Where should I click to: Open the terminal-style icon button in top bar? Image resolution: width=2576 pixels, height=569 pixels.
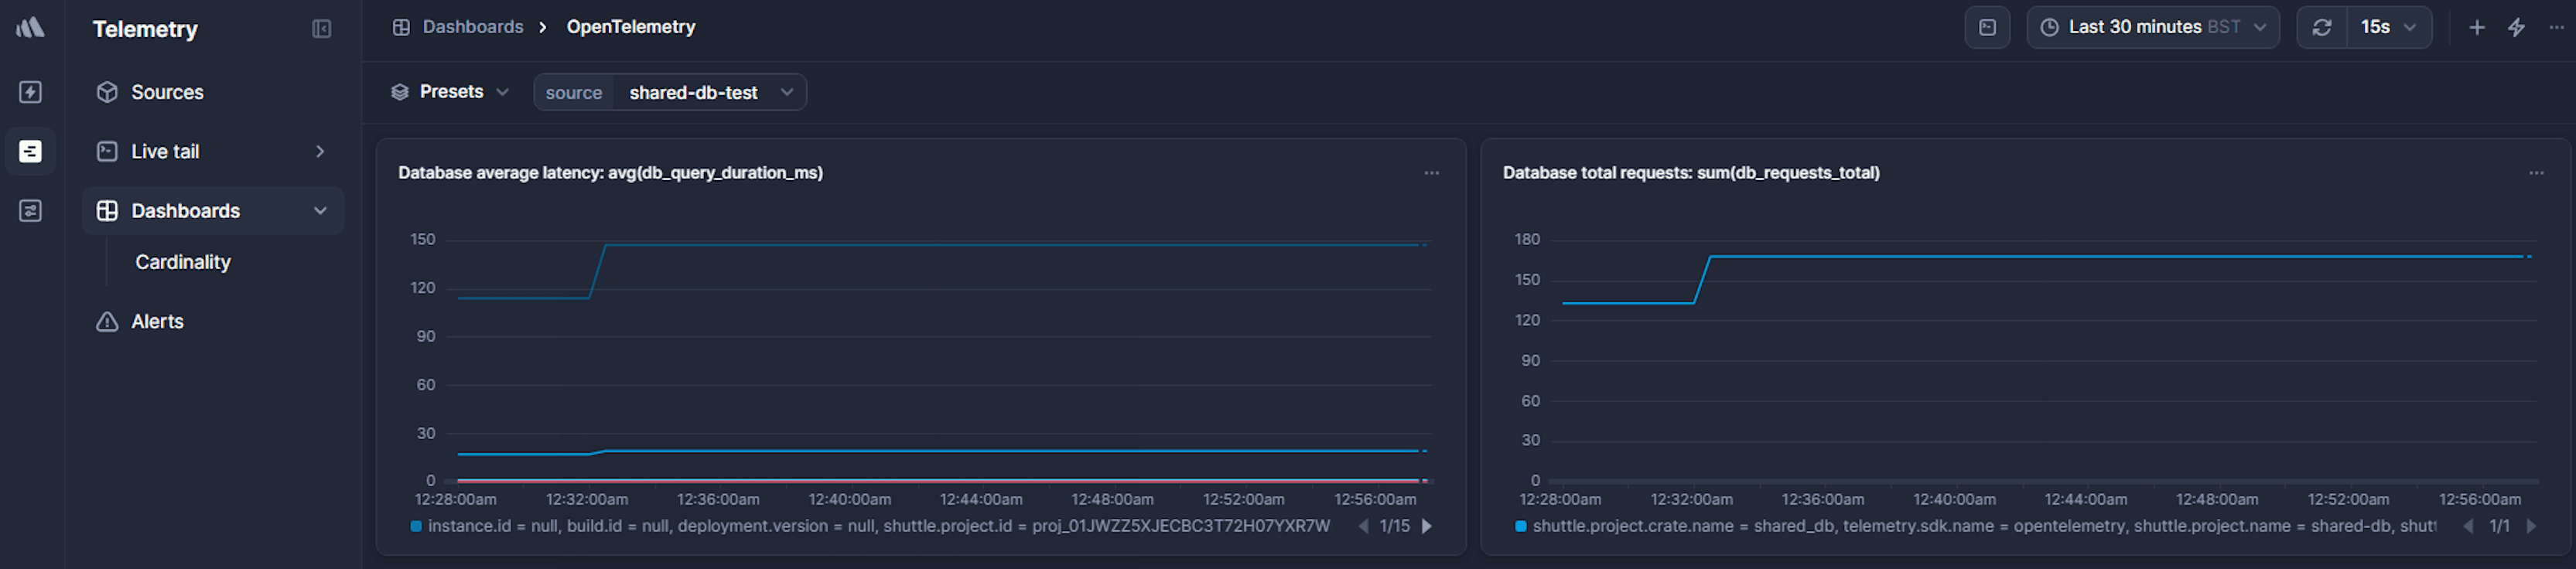tap(1986, 27)
